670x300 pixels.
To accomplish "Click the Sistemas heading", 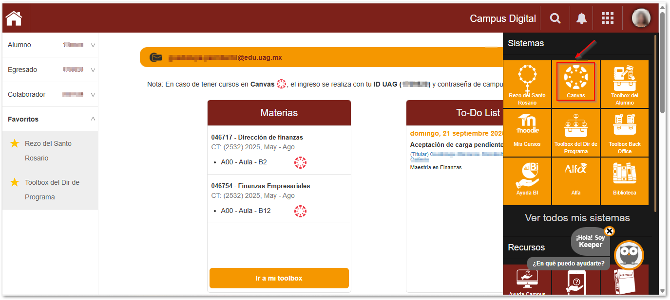I will pos(526,43).
